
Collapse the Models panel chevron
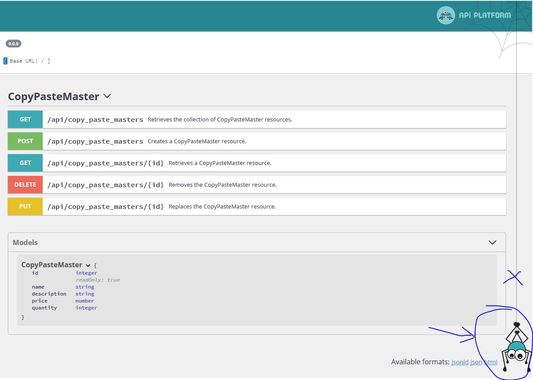point(492,242)
